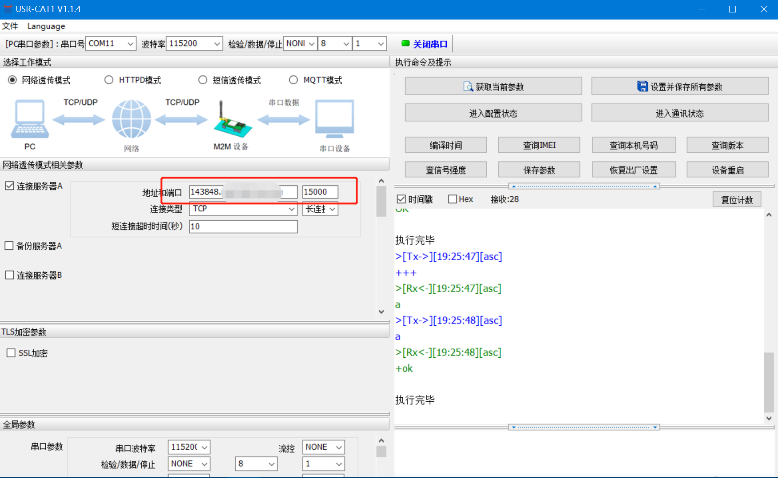Toggle the Hex display checkbox
This screenshot has height=478, width=778.
coord(453,199)
